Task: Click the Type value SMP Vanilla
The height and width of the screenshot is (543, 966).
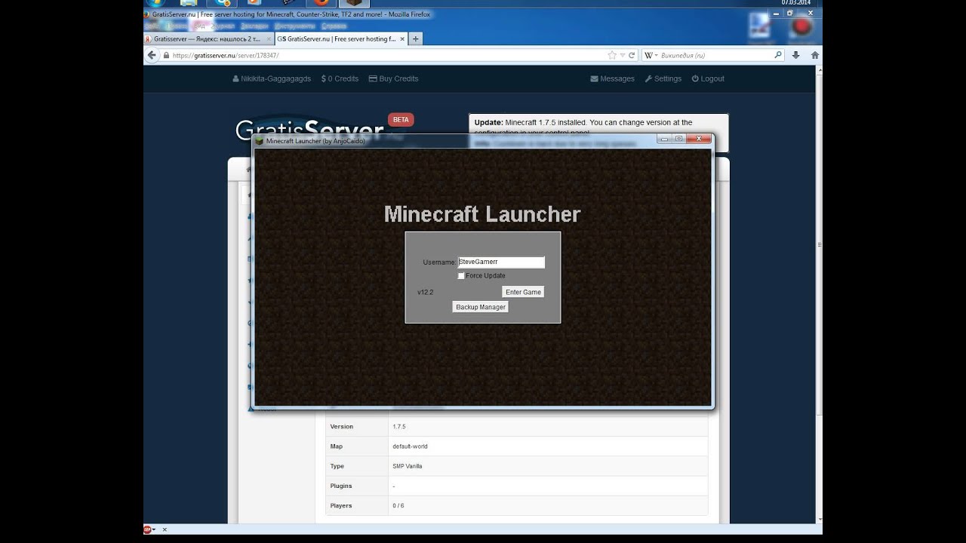Action: click(408, 466)
